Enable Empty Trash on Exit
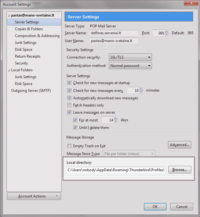 tap(69, 146)
